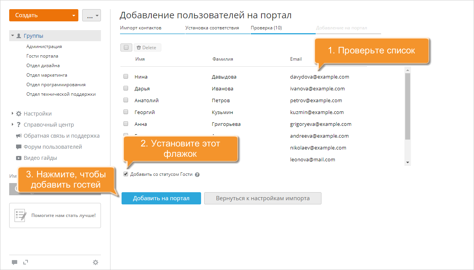Click the list scrollbar up arrow
The width and height of the screenshot is (474, 270).
point(407,70)
